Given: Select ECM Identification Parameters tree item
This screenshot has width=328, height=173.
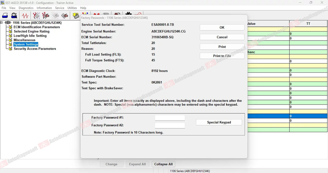Looking at the screenshot, I should 37,27.
